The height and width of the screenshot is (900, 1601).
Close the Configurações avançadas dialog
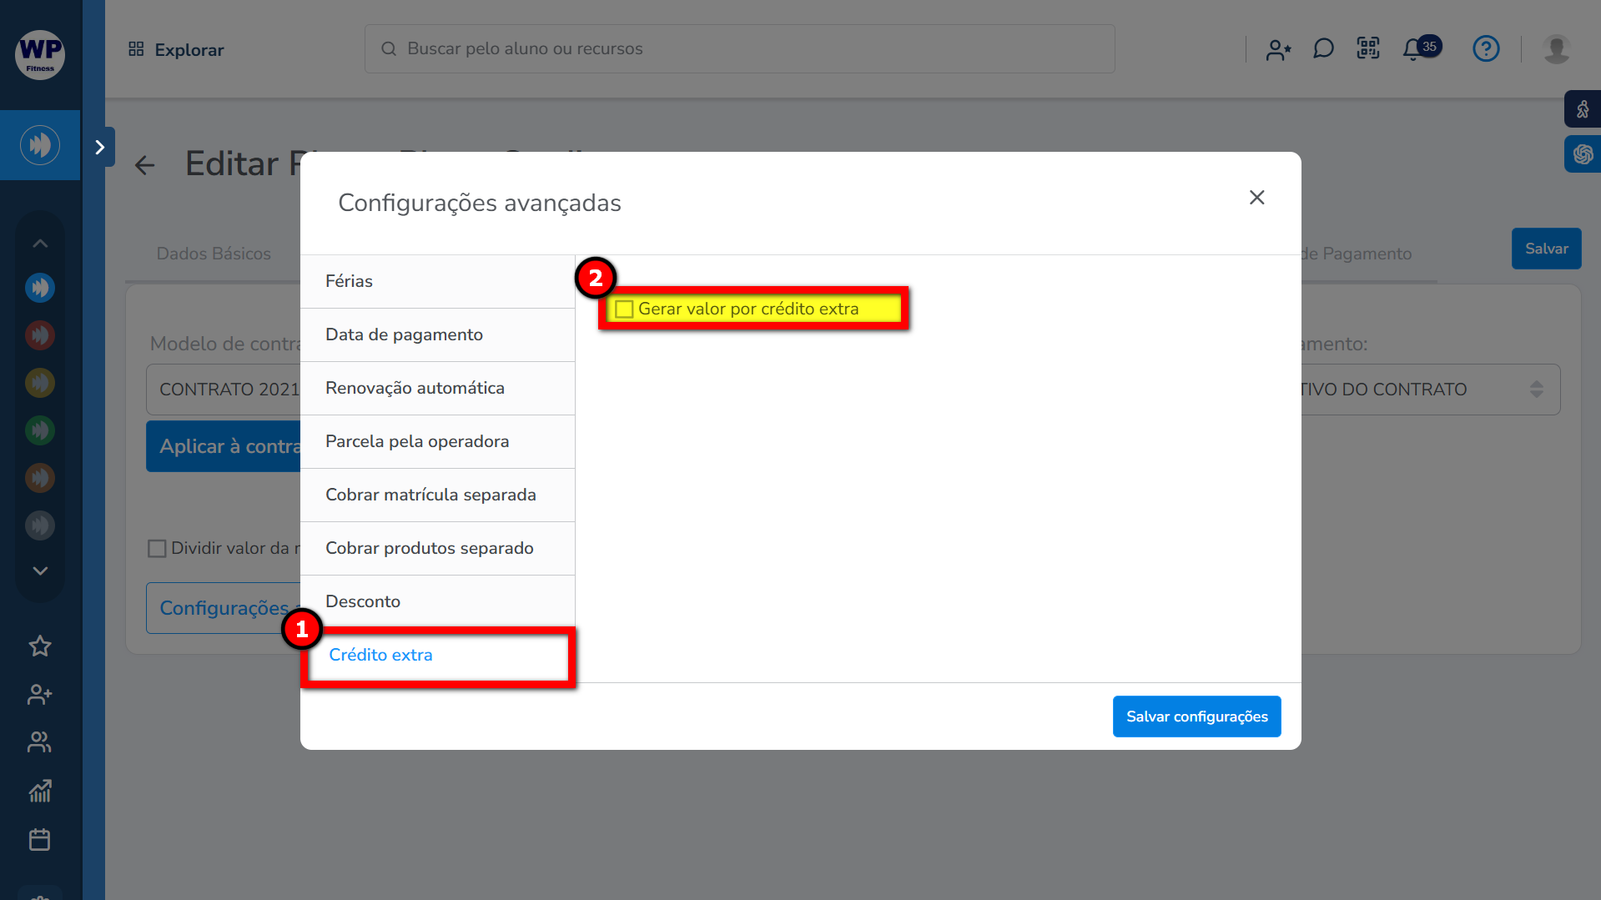point(1256,198)
